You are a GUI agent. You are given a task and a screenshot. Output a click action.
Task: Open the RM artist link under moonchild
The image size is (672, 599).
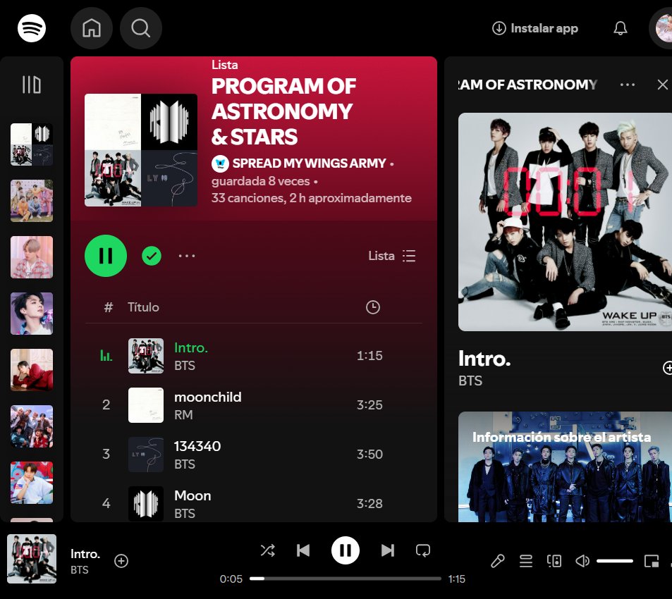183,415
